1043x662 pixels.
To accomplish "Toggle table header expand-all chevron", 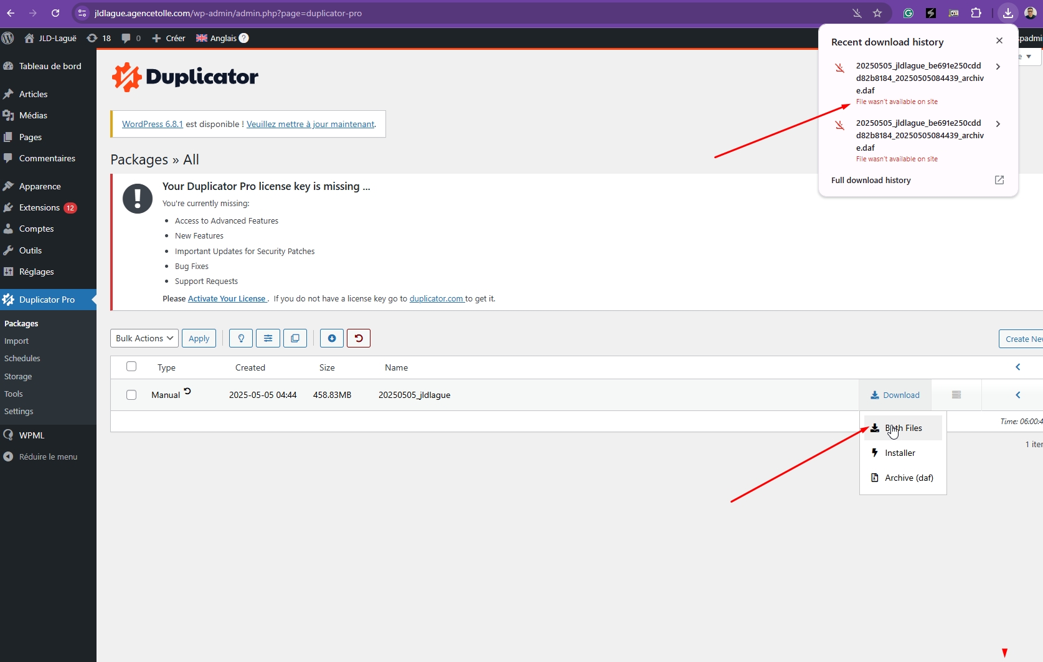I will coord(1018,367).
